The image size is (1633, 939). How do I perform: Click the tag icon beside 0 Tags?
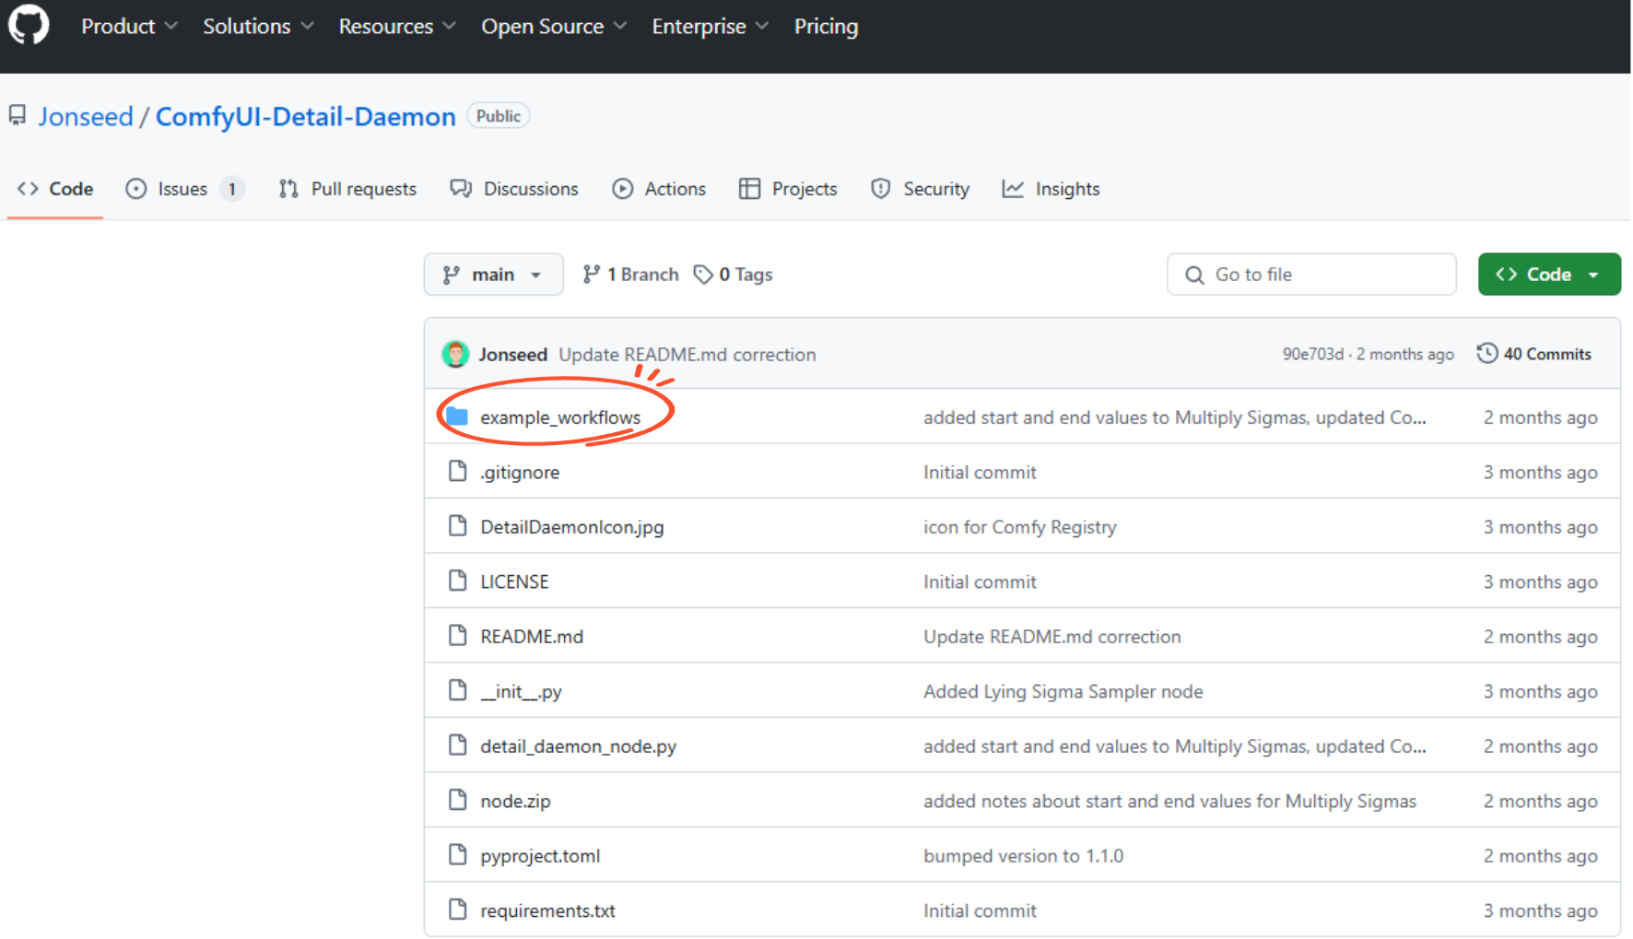[x=703, y=275]
